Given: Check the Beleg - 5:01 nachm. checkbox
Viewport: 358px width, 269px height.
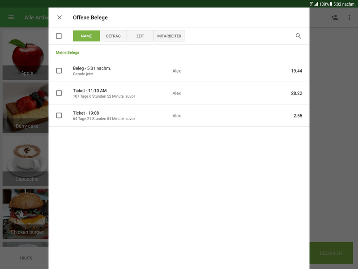Looking at the screenshot, I should [59, 71].
